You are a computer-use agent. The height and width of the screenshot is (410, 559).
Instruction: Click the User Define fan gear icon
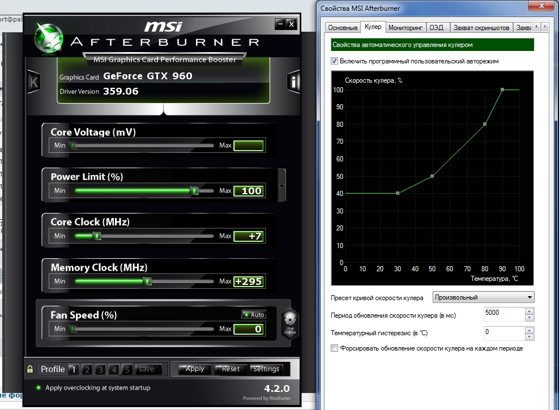tap(290, 323)
